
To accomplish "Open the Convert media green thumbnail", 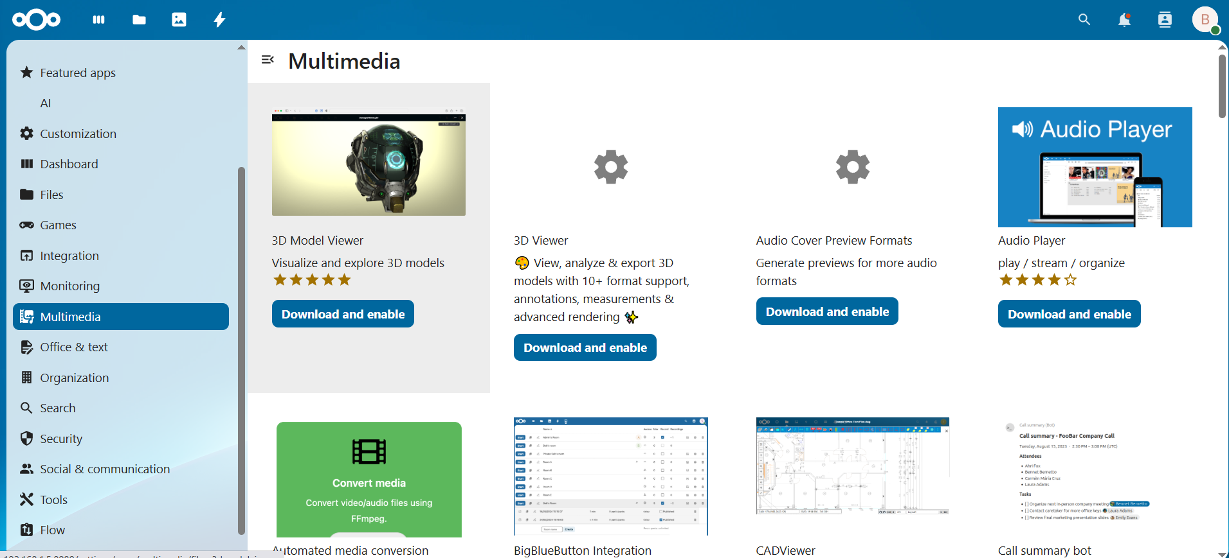I will tap(369, 479).
